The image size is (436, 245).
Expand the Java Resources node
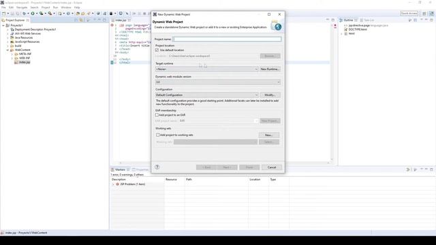click(x=7, y=37)
